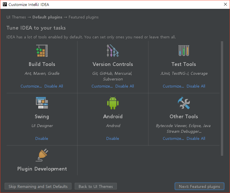The height and width of the screenshot is (193, 230).
Task: Disable all Test Tools plugins
Action: tap(196, 86)
